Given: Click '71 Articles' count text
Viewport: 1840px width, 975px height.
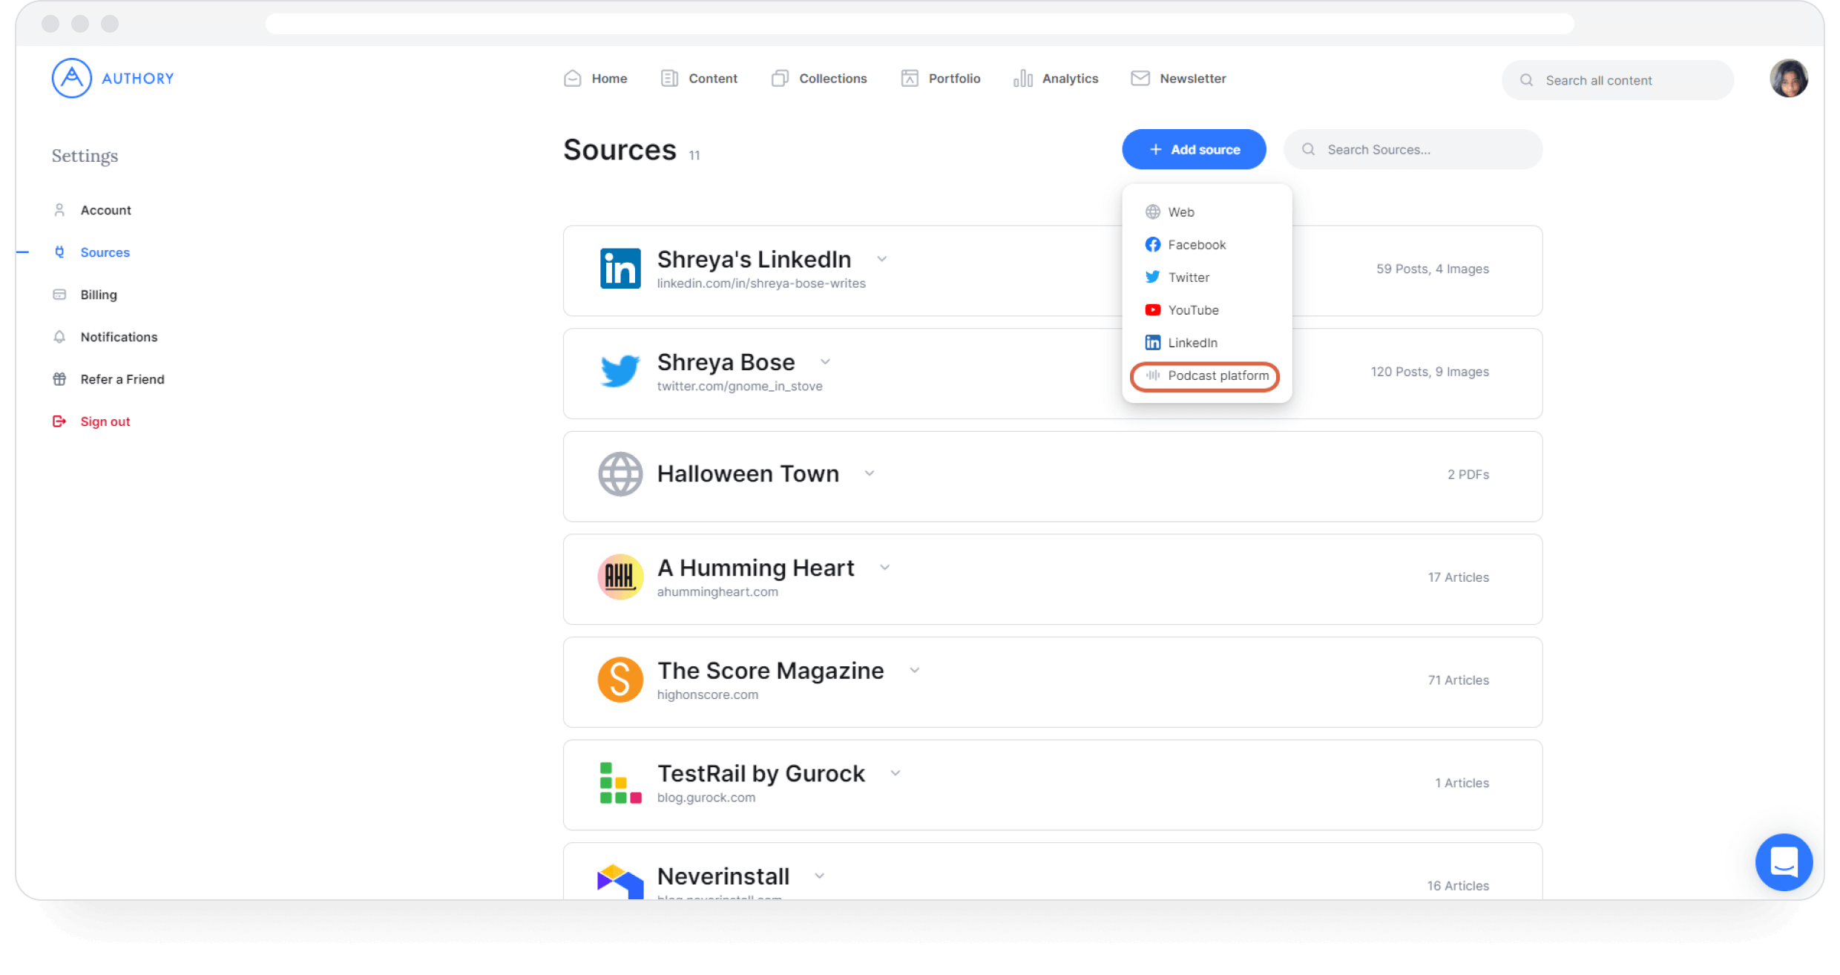Looking at the screenshot, I should [1459, 680].
